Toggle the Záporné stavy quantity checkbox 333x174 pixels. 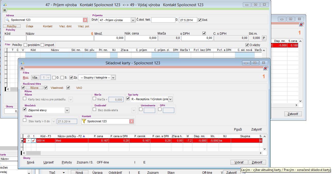click(25, 110)
